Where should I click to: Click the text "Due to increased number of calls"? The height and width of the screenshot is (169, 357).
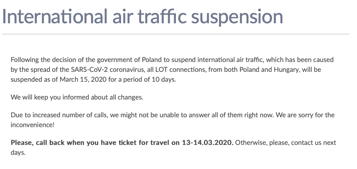[57, 115]
